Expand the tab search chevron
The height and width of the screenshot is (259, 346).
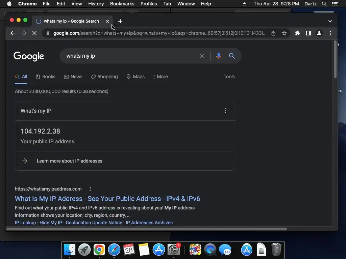coord(330,21)
